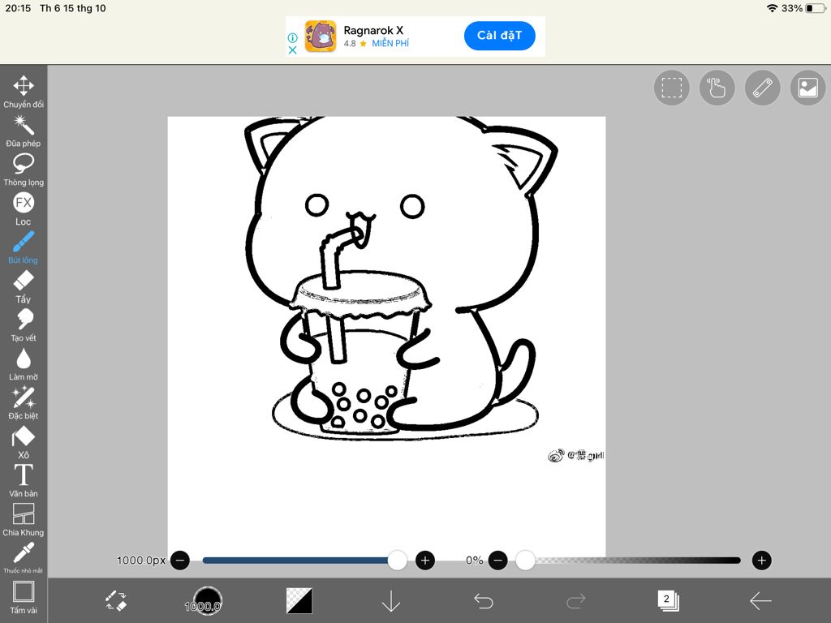Select the Tạo vết smudge tool
The width and height of the screenshot is (831, 623).
[24, 325]
